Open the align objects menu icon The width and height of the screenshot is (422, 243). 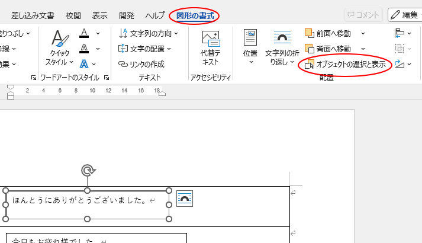402,33
